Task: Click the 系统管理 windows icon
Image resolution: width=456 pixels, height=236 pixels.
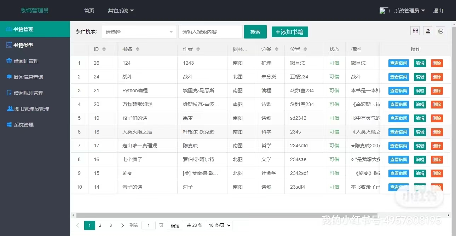Action: [9, 124]
